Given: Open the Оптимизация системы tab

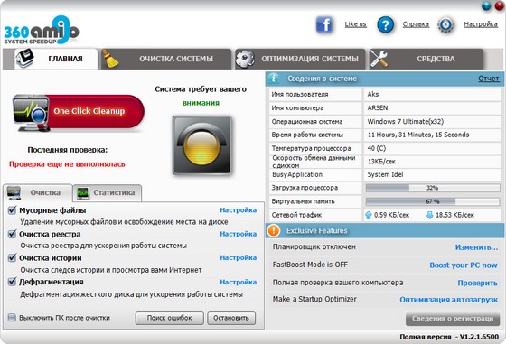Looking at the screenshot, I should [300, 59].
